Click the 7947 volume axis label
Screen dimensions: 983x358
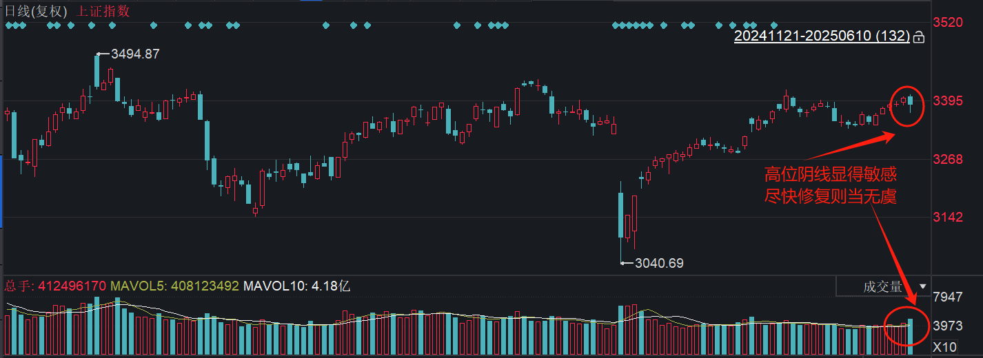pyautogui.click(x=947, y=297)
